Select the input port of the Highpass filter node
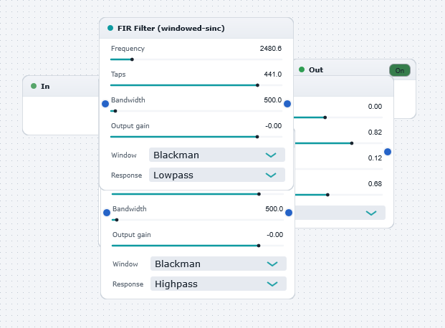 pyautogui.click(x=107, y=213)
